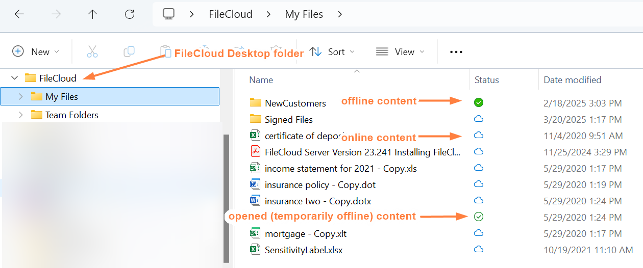Open the Sort dropdown

coord(332,51)
